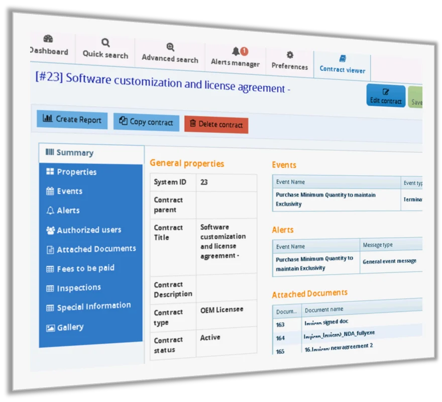The height and width of the screenshot is (402, 442).
Task: Click the bar chart icon on Create Report
Action: pos(47,118)
